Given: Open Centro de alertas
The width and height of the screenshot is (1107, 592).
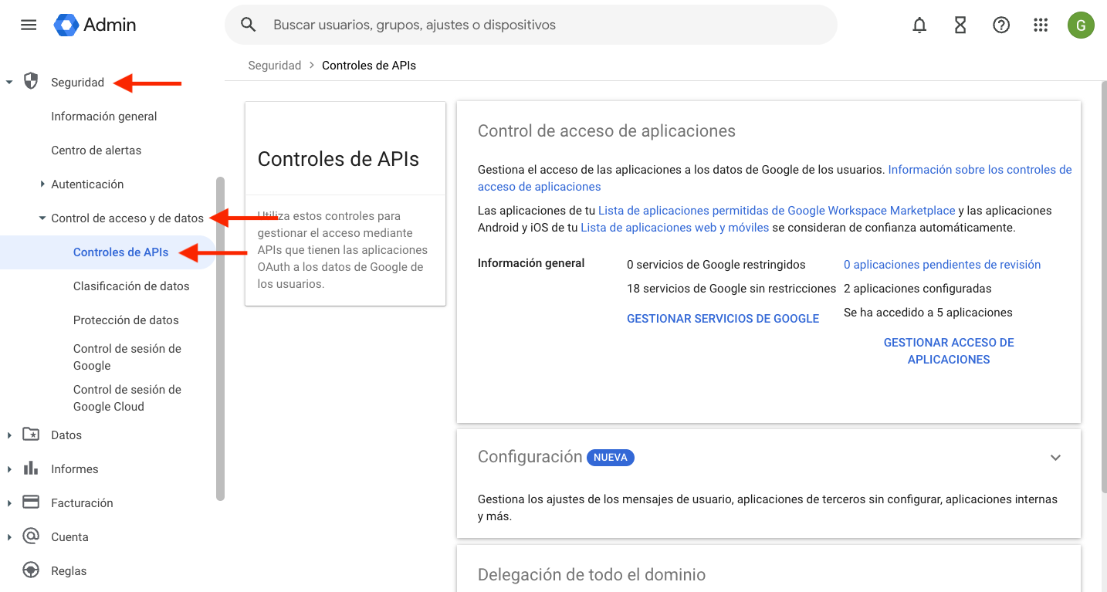Looking at the screenshot, I should [x=96, y=151].
